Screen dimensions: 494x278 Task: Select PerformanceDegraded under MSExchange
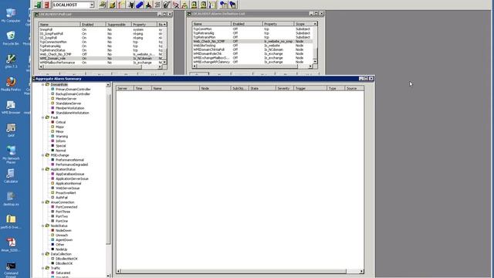click(72, 164)
